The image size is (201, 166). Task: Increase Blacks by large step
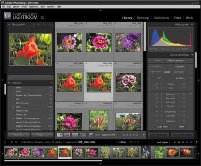pos(184,106)
